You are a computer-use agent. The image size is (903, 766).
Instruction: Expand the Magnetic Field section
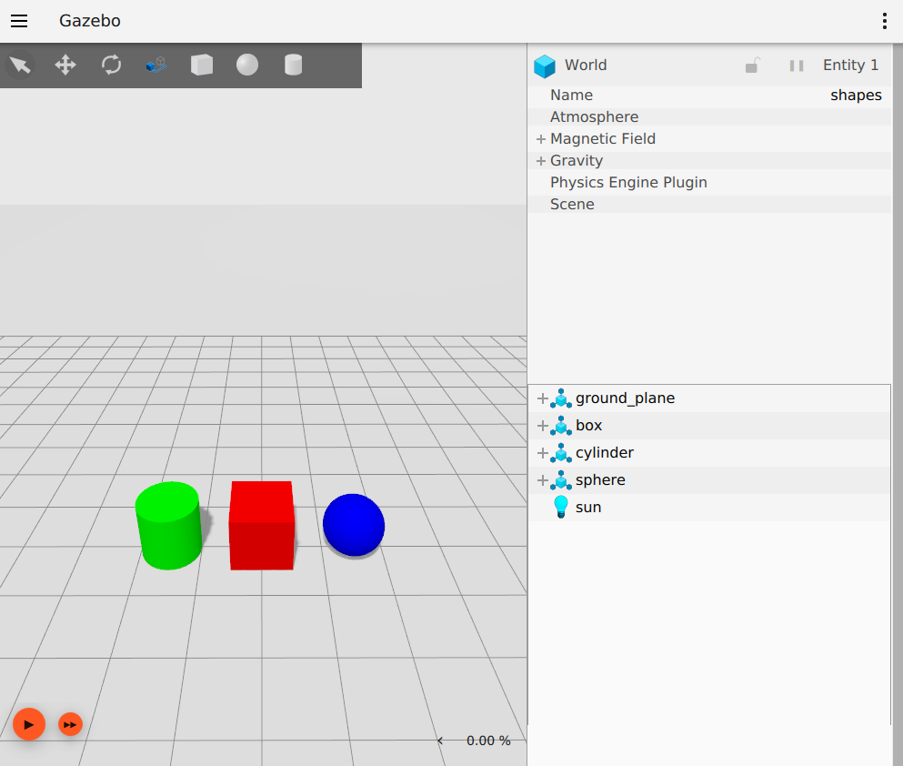coord(541,139)
